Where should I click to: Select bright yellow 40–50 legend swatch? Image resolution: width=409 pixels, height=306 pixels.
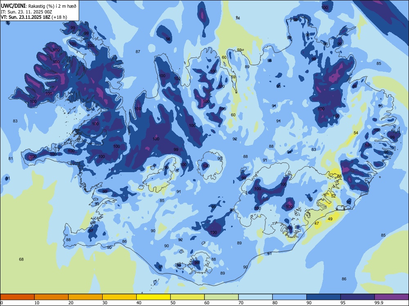[153, 297]
